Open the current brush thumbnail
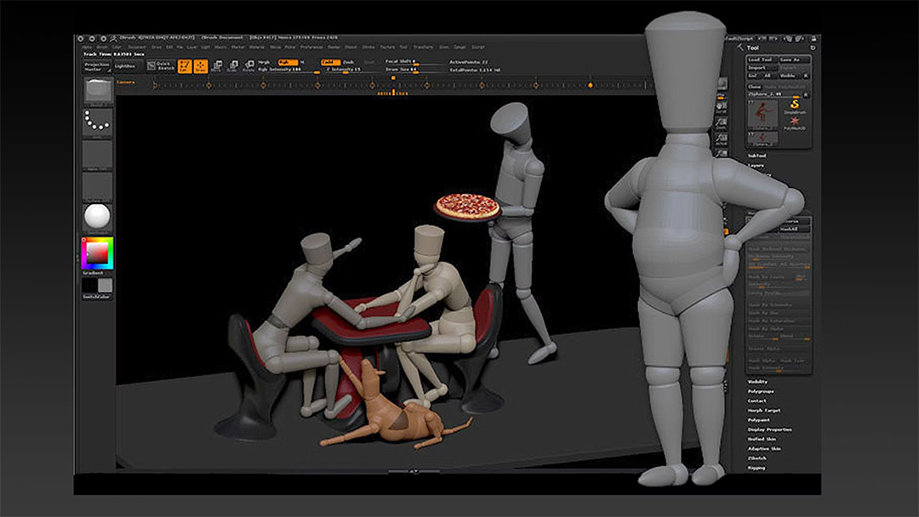Screen dimensions: 919x517 (97, 91)
